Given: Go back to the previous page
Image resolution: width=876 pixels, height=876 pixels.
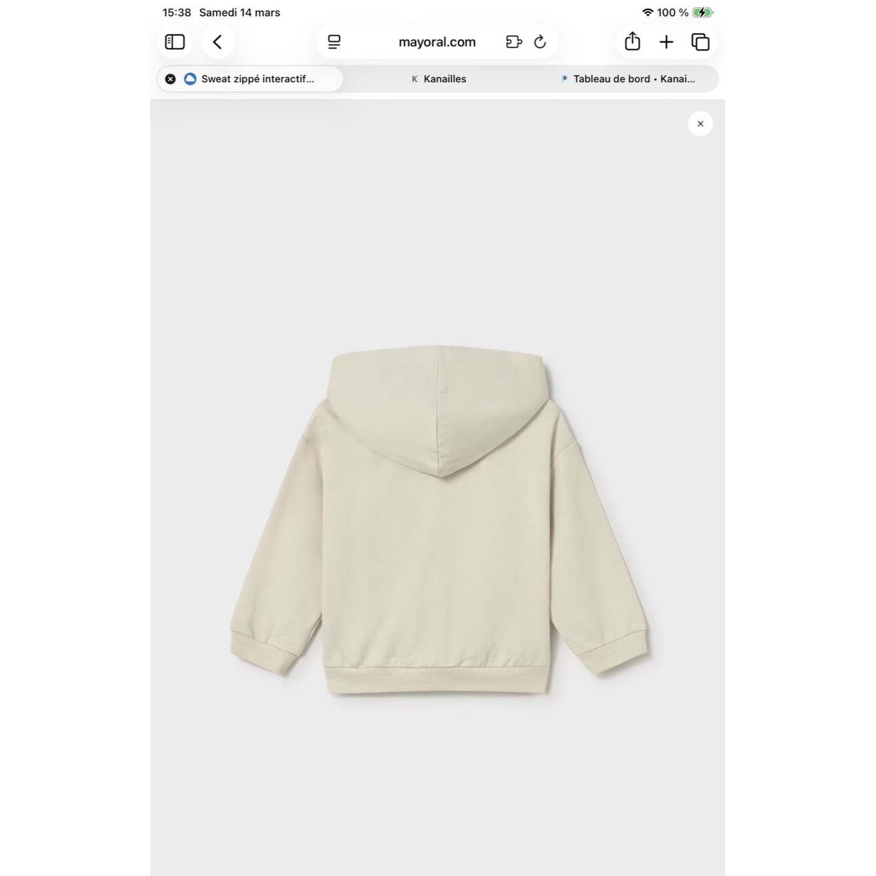Looking at the screenshot, I should click(217, 42).
